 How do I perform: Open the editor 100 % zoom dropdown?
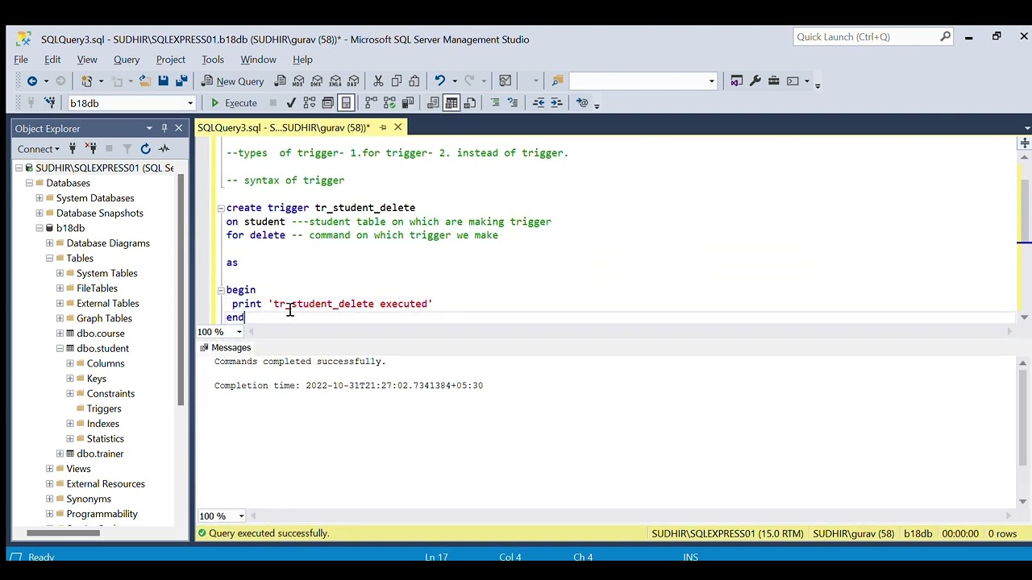[x=239, y=332]
